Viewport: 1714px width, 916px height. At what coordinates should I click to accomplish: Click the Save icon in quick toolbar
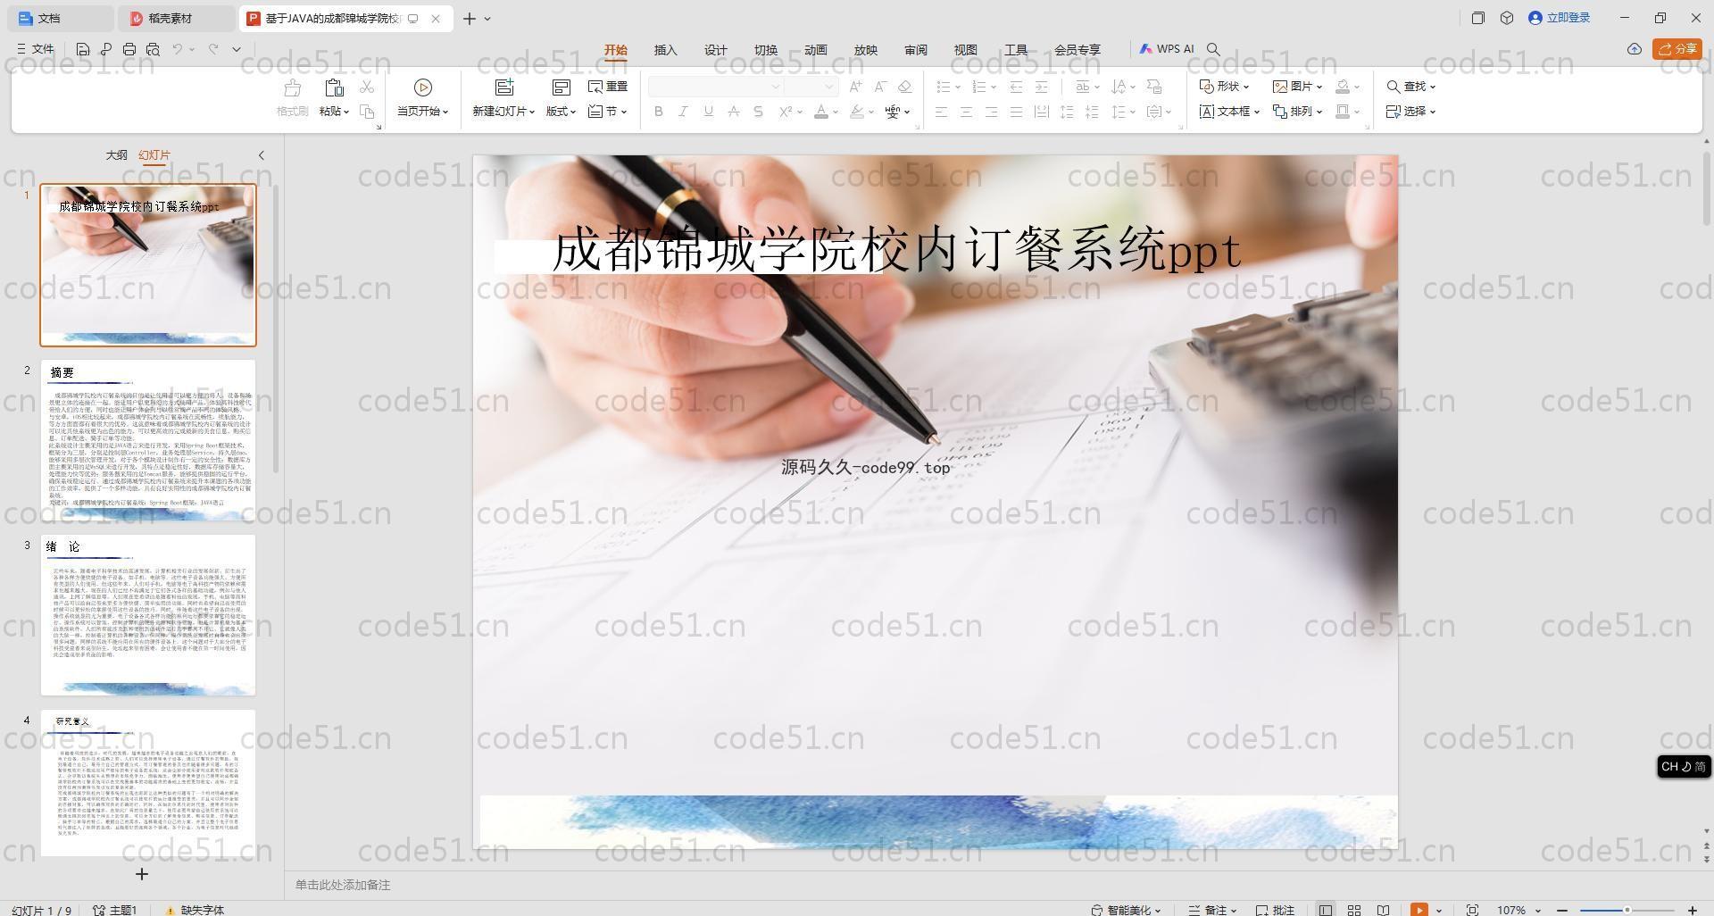pos(83,49)
